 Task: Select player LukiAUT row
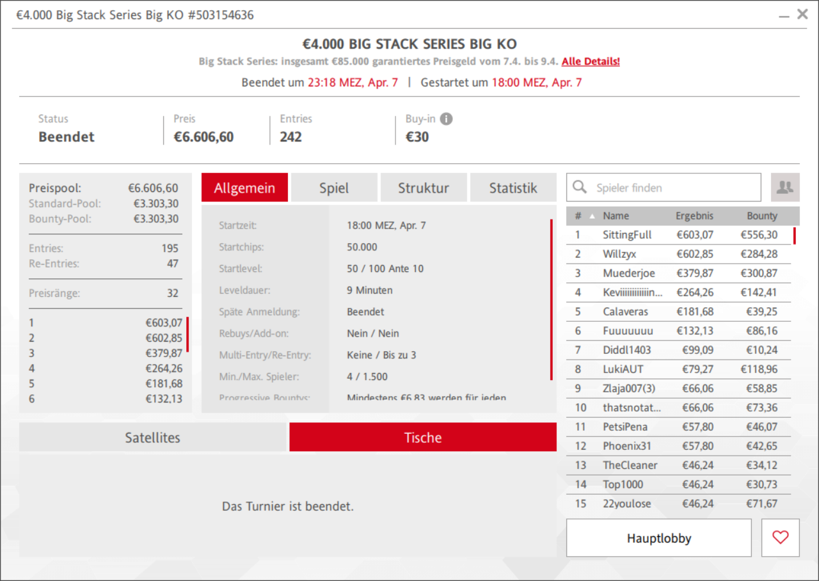[x=679, y=369]
